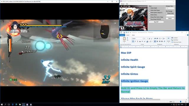Click the shrink font size icon
The image size is (189, 106).
152,39
